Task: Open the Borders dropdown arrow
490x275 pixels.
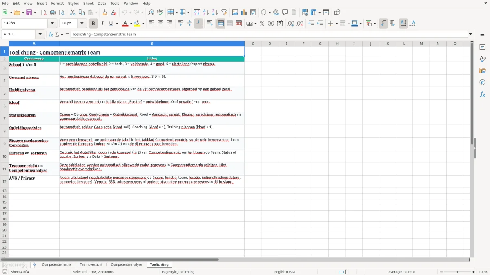Action: coord(336,24)
